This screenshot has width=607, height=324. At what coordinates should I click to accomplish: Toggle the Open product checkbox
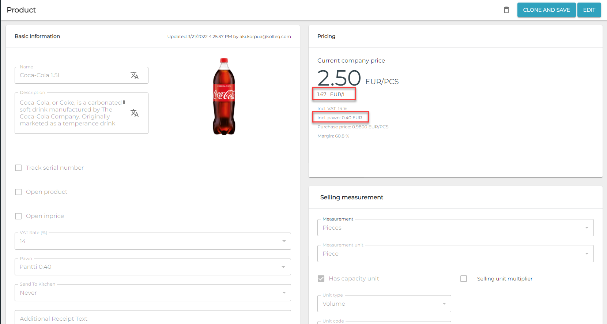(x=18, y=192)
